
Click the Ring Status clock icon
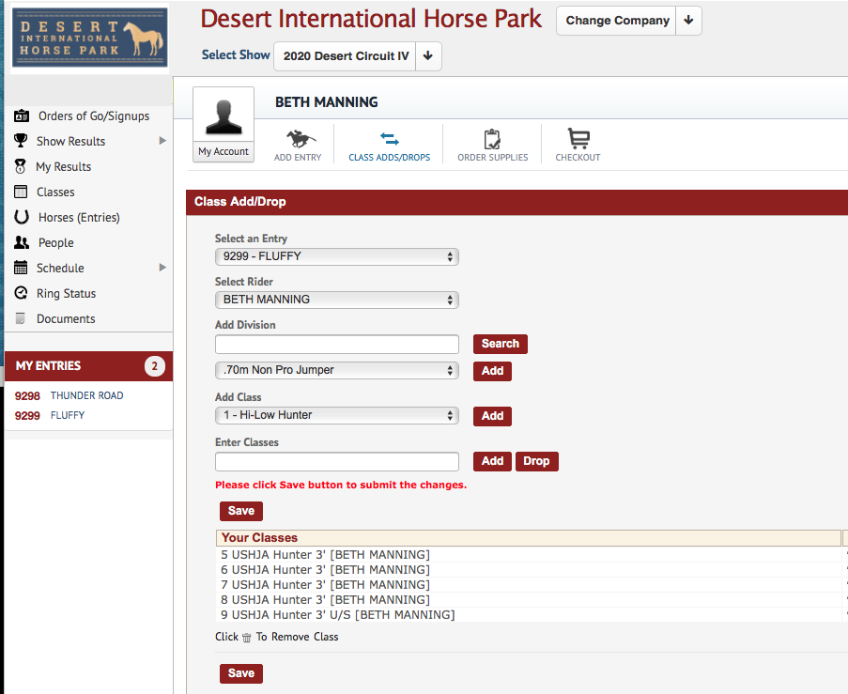[x=21, y=293]
